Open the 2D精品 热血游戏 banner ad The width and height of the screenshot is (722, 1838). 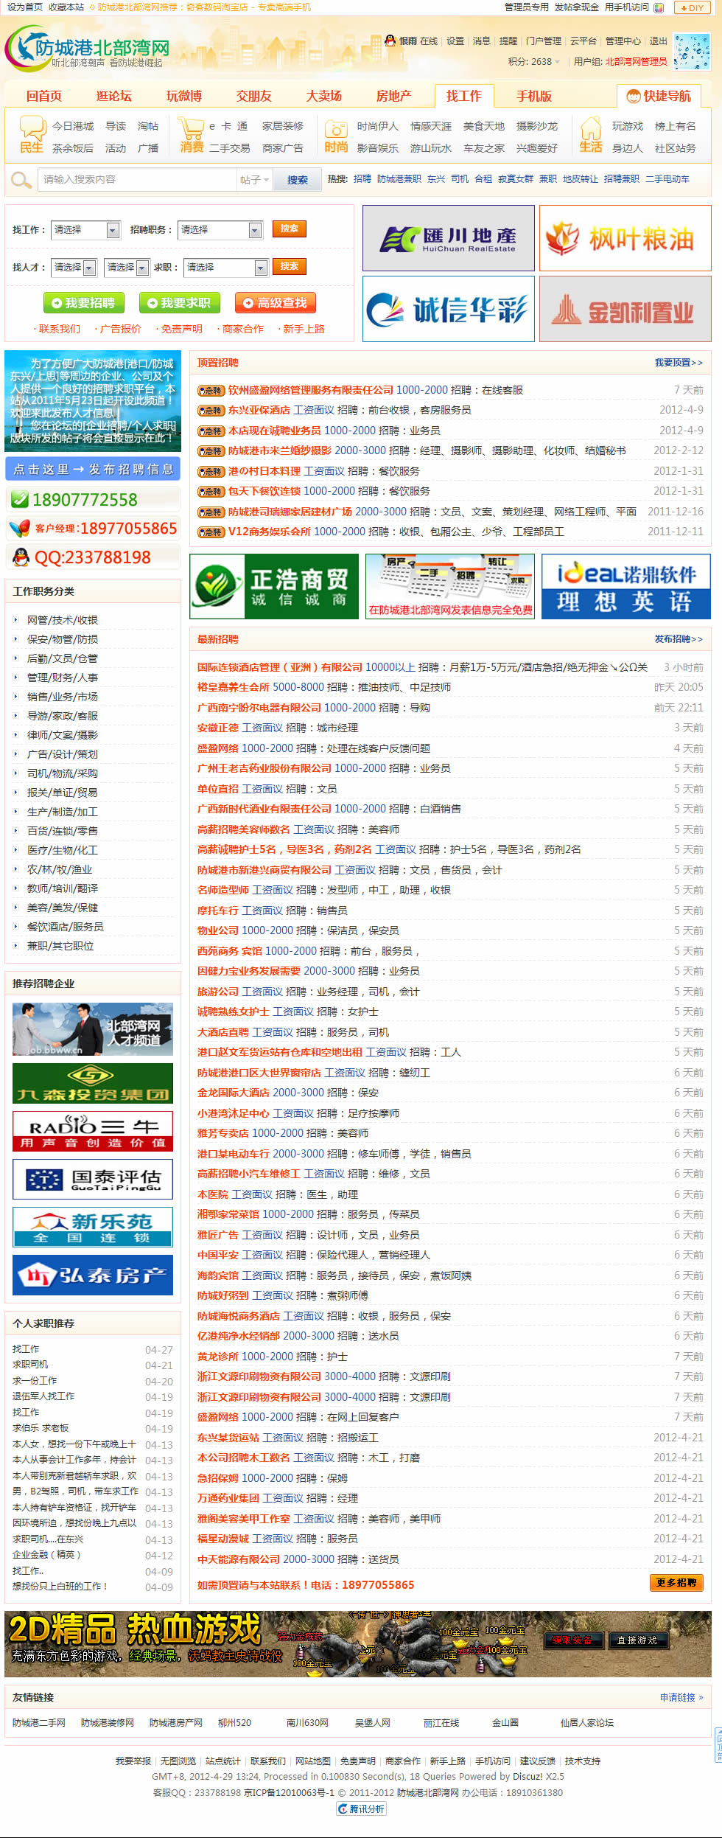[358, 1645]
